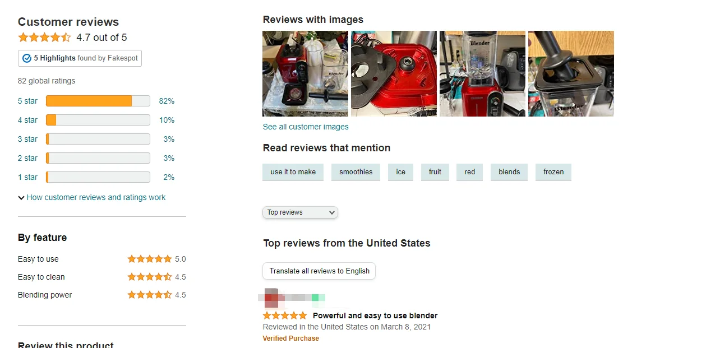Select the 4 star rating bar
This screenshot has width=706, height=348.
click(x=98, y=120)
